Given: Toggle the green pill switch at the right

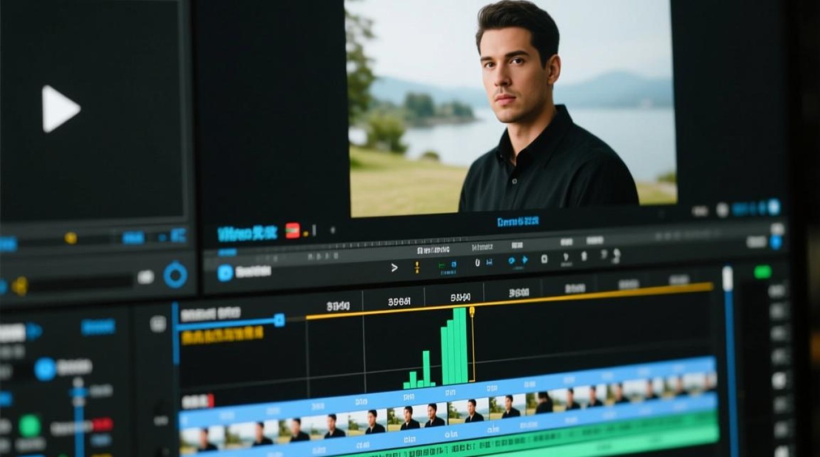Looking at the screenshot, I should click(x=763, y=272).
